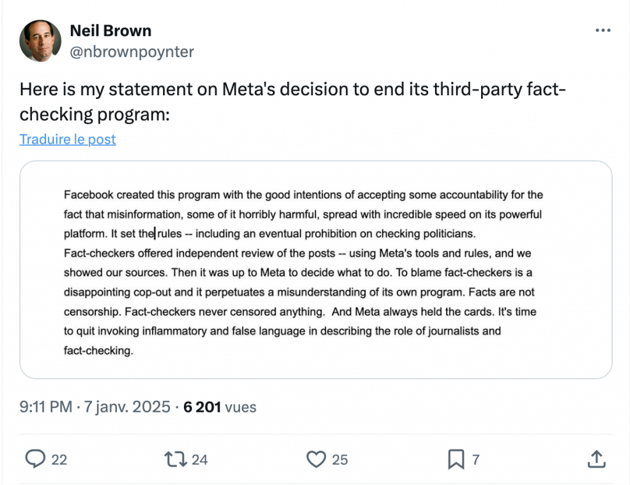Viewport: 630px width, 485px height.
Task: Click the bookmark count 7
Action: coord(475,459)
